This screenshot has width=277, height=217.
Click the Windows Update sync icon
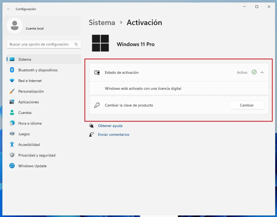(x=12, y=166)
